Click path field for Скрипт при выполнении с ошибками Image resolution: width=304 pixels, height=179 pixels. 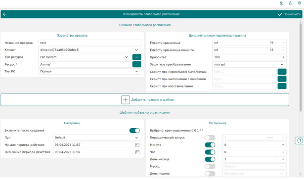click(x=244, y=79)
